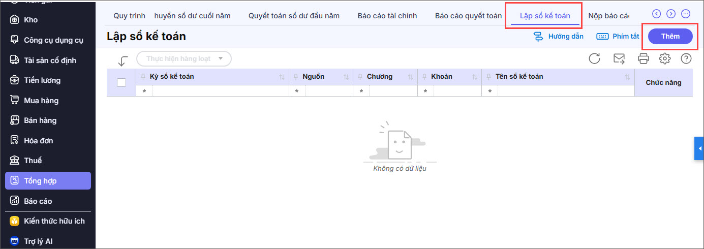This screenshot has width=704, height=249.
Task: Expand the blue side panel arrow
Action: [699, 148]
